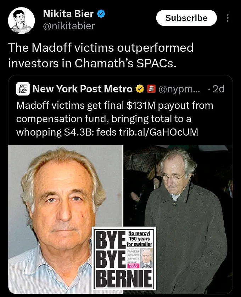
Task: Click the tweet text about Chamath's SPACs
Action: click(x=101, y=55)
